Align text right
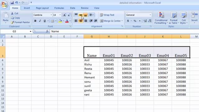 86,21
